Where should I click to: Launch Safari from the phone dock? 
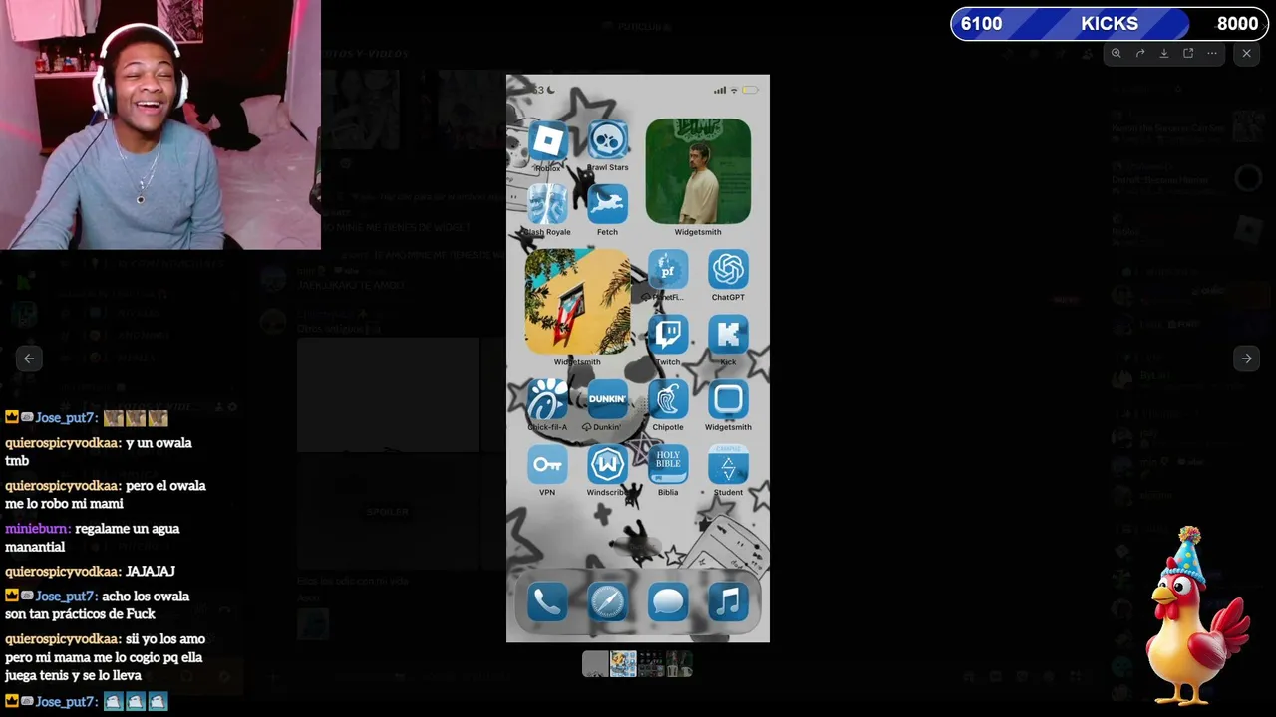point(607,602)
